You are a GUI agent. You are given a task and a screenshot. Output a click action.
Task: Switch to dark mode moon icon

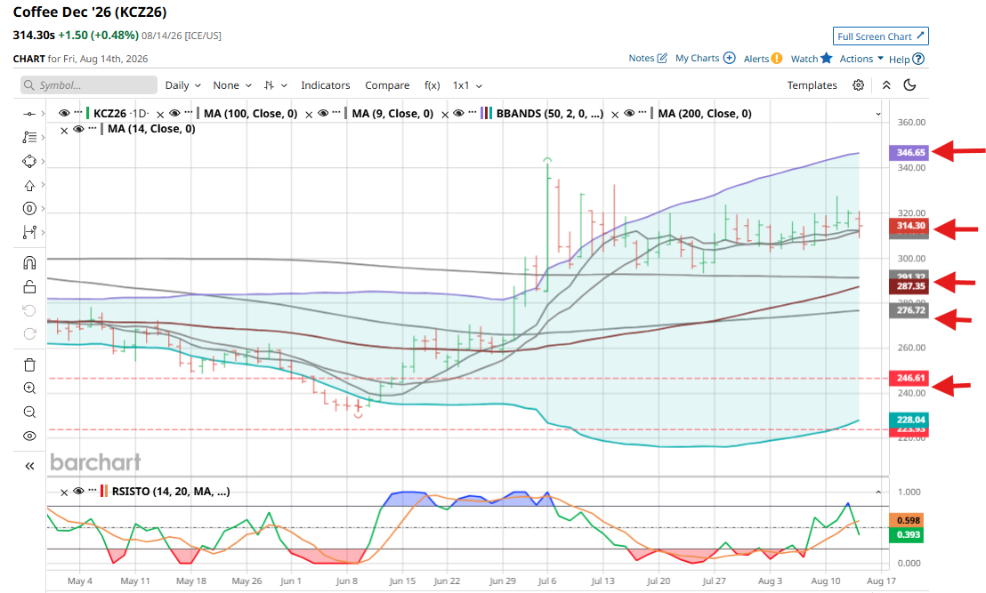[909, 84]
